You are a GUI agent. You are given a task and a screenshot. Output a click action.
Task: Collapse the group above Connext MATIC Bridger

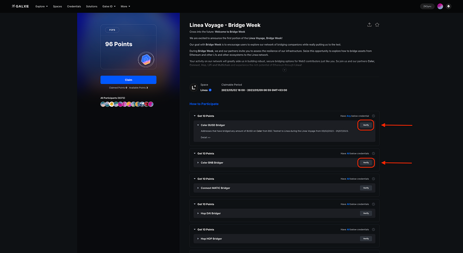[195, 179]
